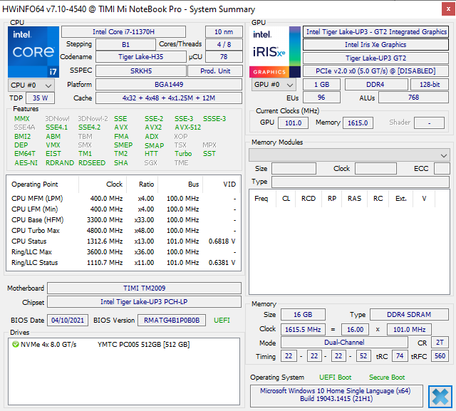This screenshot has width=456, height=411.
Task: Click the greyed-out SGX feature label
Action: [x=150, y=163]
